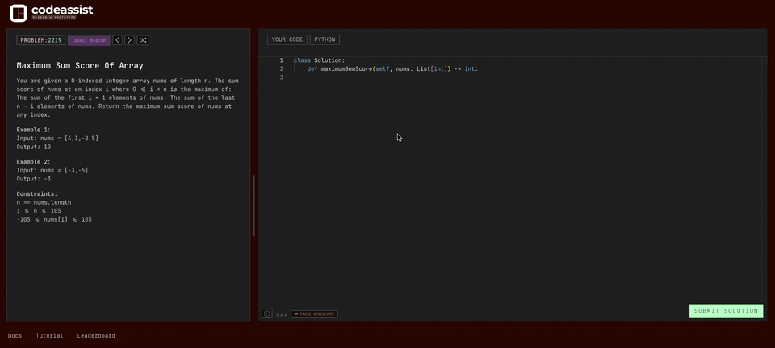The width and height of the screenshot is (775, 348).
Task: Go to the next problem arrow
Action: (x=129, y=40)
